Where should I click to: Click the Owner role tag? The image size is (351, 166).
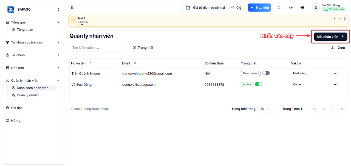coord(297,84)
